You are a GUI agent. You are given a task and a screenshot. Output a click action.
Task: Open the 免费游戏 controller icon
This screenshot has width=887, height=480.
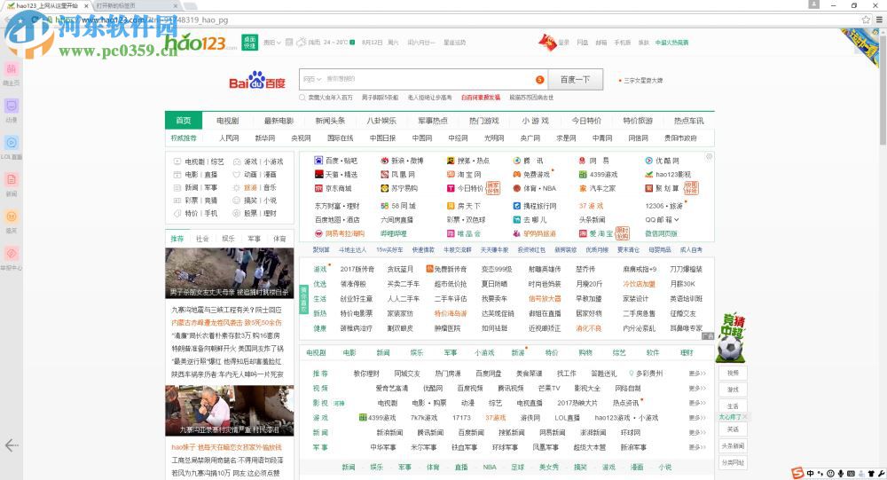click(x=517, y=174)
